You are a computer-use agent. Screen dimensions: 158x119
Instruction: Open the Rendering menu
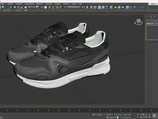tap(39, 4)
